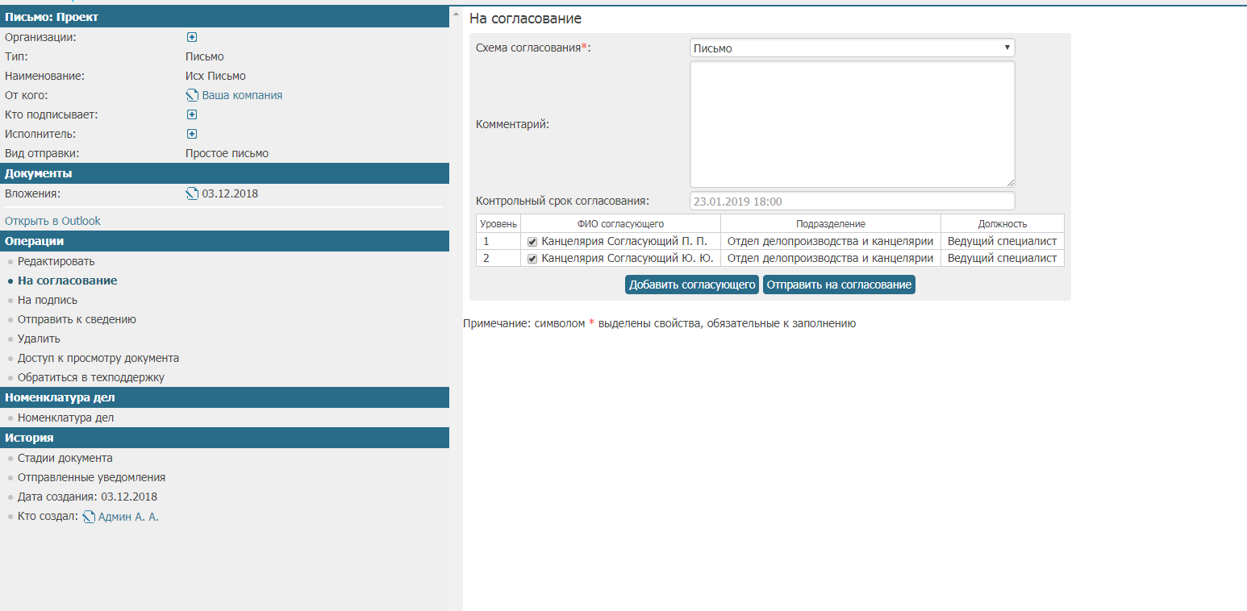This screenshot has width=1247, height=611.
Task: Click the Подразделение column header
Action: 831,223
